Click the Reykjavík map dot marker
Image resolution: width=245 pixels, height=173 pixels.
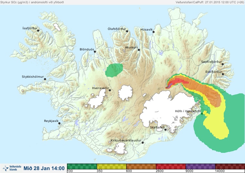(59, 123)
